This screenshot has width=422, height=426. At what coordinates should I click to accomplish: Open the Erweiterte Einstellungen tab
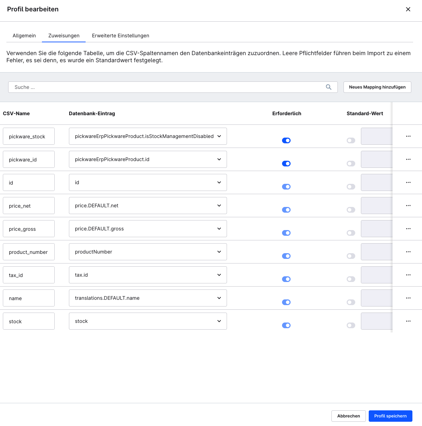coord(120,36)
